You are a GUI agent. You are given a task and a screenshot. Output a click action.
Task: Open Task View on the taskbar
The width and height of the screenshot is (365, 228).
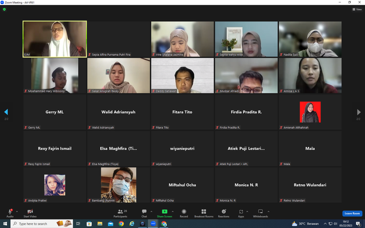(78, 223)
